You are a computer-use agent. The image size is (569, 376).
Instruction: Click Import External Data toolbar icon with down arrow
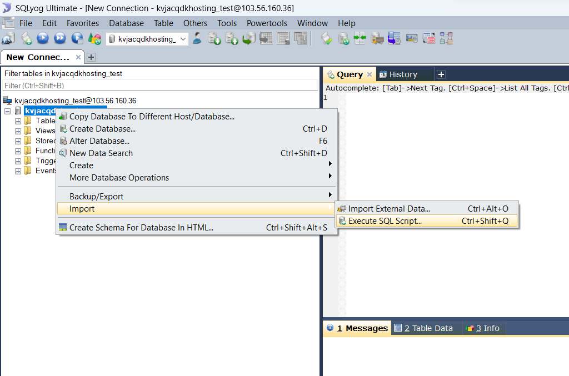pos(214,38)
